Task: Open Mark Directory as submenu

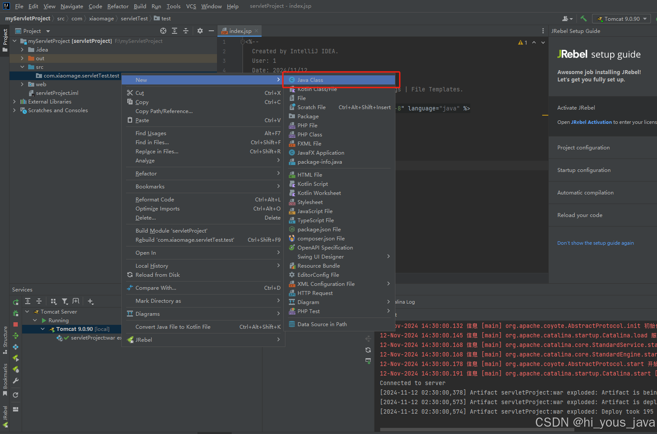Action: [203, 301]
